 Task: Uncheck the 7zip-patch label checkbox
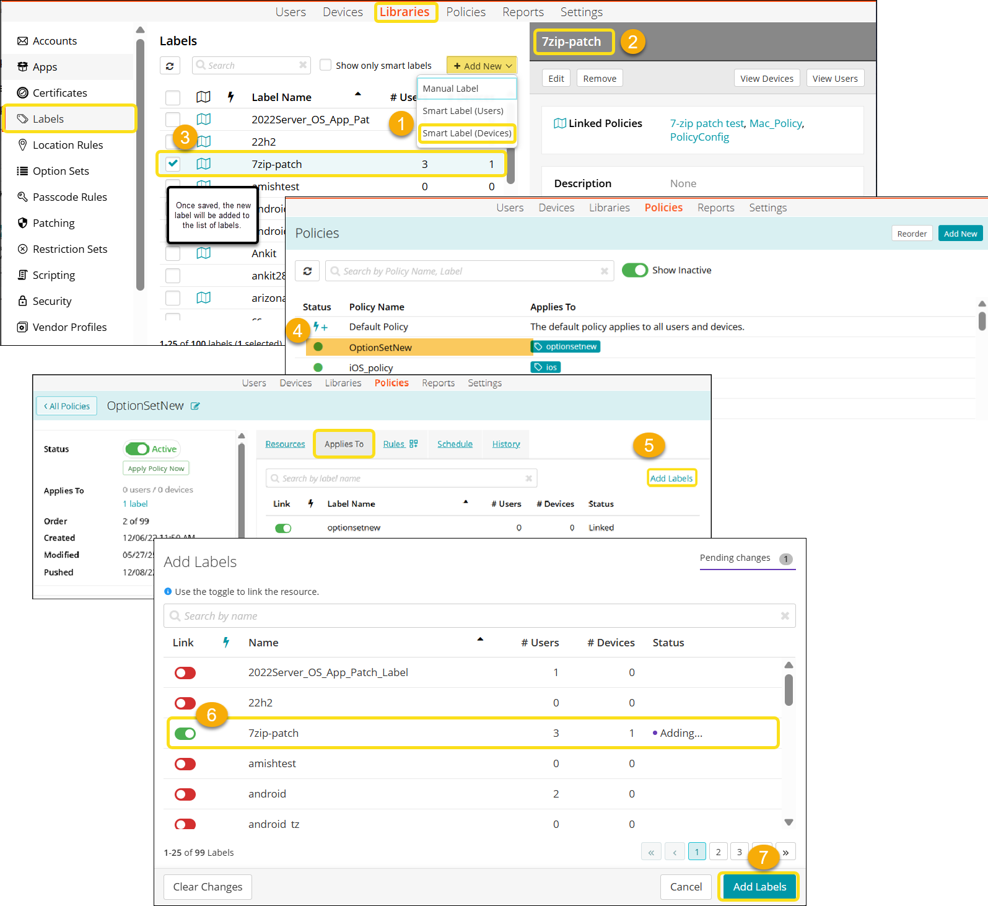[173, 164]
